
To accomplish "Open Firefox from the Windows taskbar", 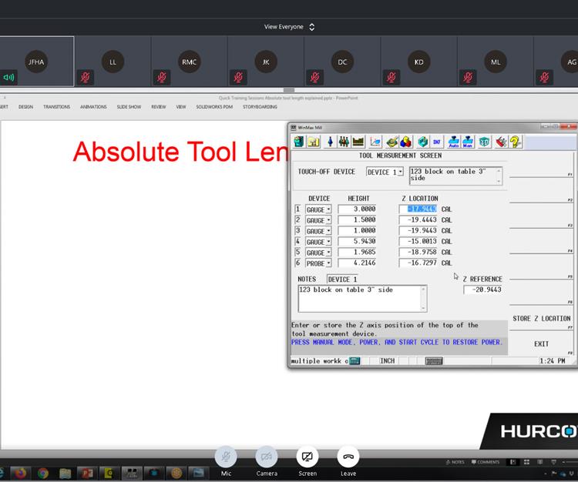I will click(x=20, y=473).
